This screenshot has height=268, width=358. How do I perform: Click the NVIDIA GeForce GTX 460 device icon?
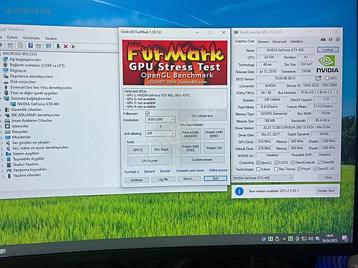point(13,104)
